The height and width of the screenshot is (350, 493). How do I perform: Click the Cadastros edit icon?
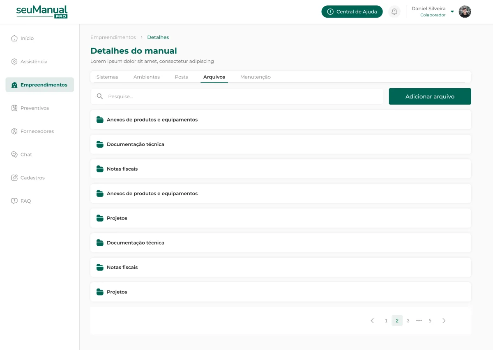(14, 178)
